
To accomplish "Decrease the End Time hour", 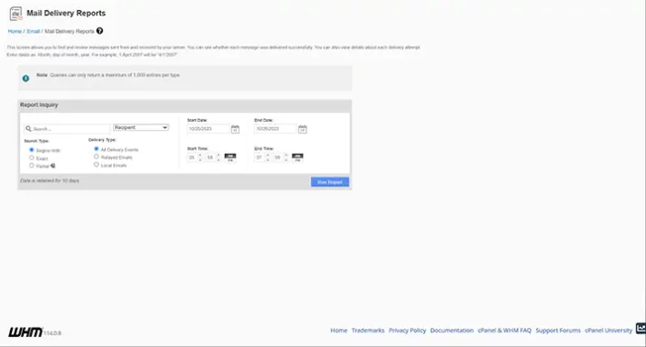I will pyautogui.click(x=268, y=160).
